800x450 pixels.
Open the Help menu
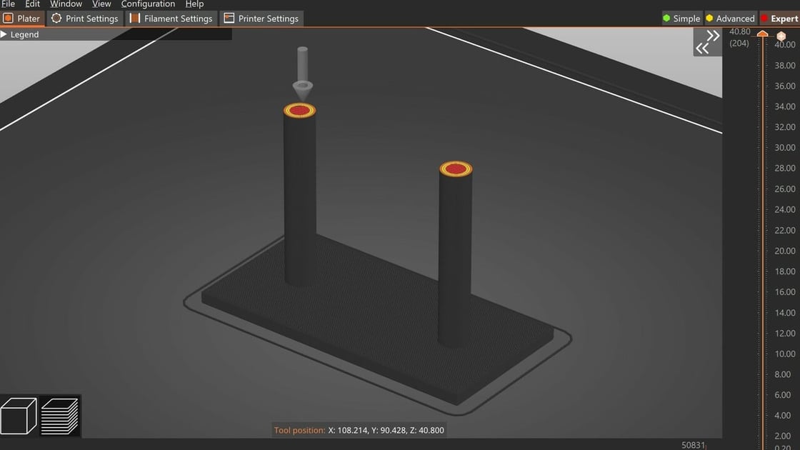click(x=194, y=4)
